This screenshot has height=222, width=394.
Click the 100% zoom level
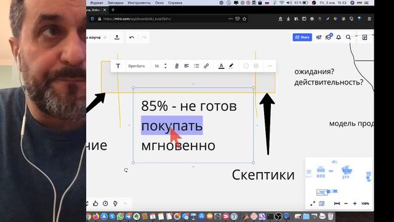(365, 203)
